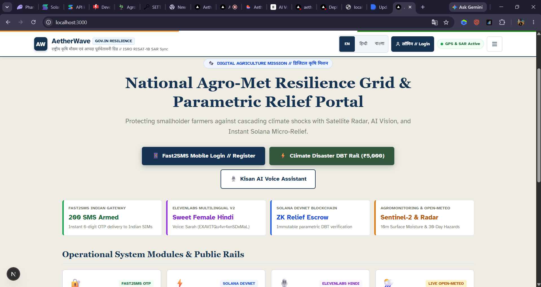Image resolution: width=541 pixels, height=287 pixels.
Task: Click Fast2SMS Mobile Login // Register button
Action: coord(203,156)
